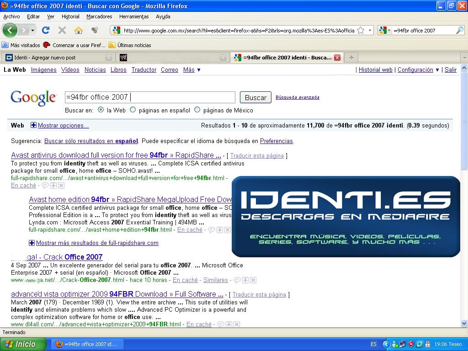Click the red shield tray icon

coord(411,344)
